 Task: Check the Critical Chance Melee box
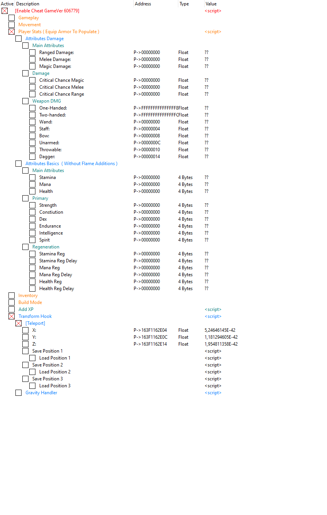[x=32, y=87]
